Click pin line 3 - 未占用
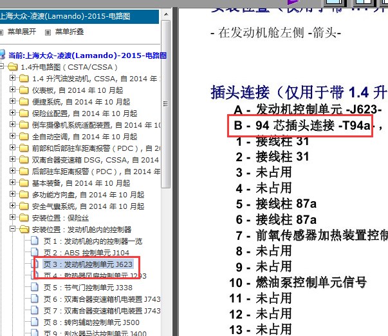388x336 pixels. (x=264, y=173)
